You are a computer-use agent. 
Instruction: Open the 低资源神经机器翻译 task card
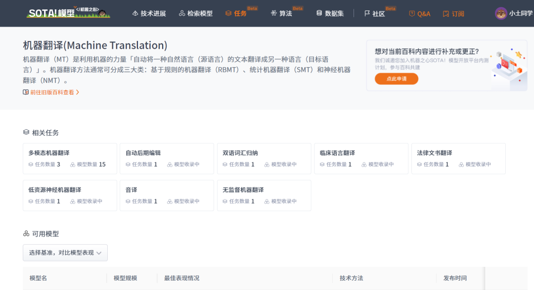[x=70, y=196]
